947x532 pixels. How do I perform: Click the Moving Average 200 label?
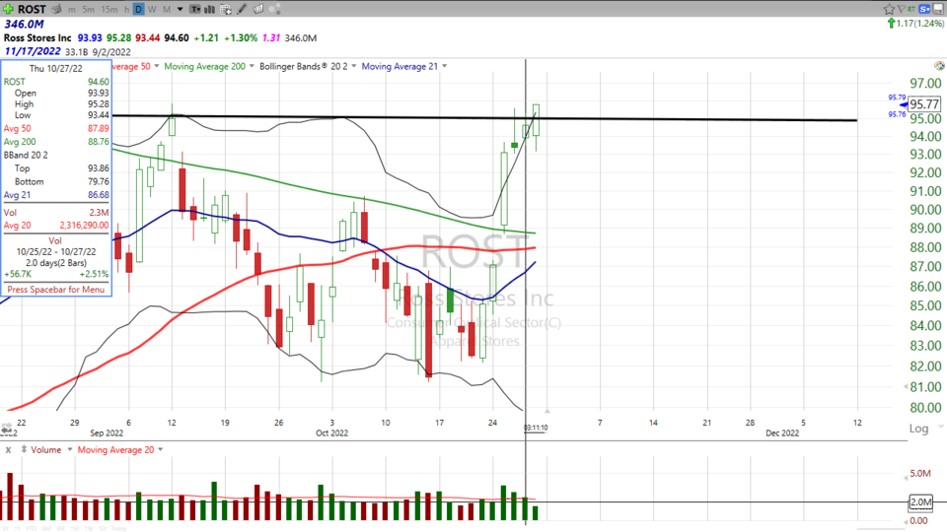(x=205, y=66)
